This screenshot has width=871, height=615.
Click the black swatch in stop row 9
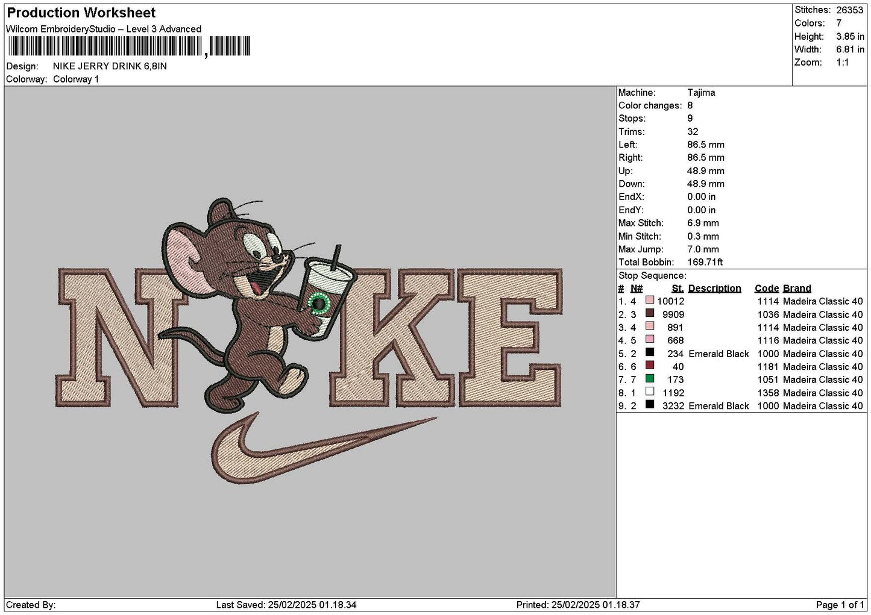click(649, 405)
